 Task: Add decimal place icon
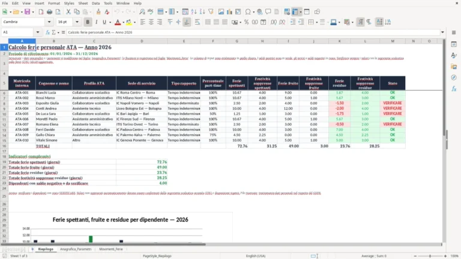coord(274,22)
